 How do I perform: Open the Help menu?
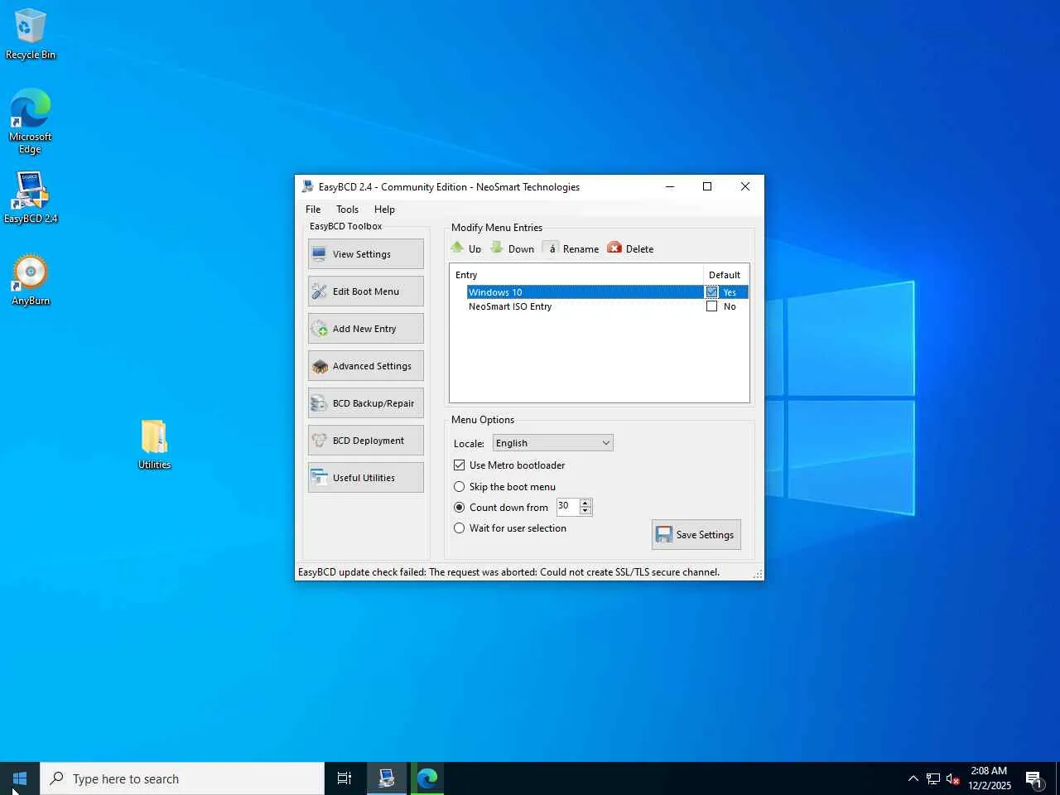tap(384, 210)
